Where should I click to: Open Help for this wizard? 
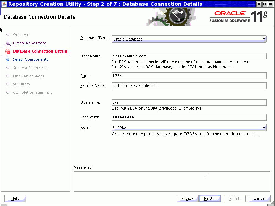tap(15, 198)
